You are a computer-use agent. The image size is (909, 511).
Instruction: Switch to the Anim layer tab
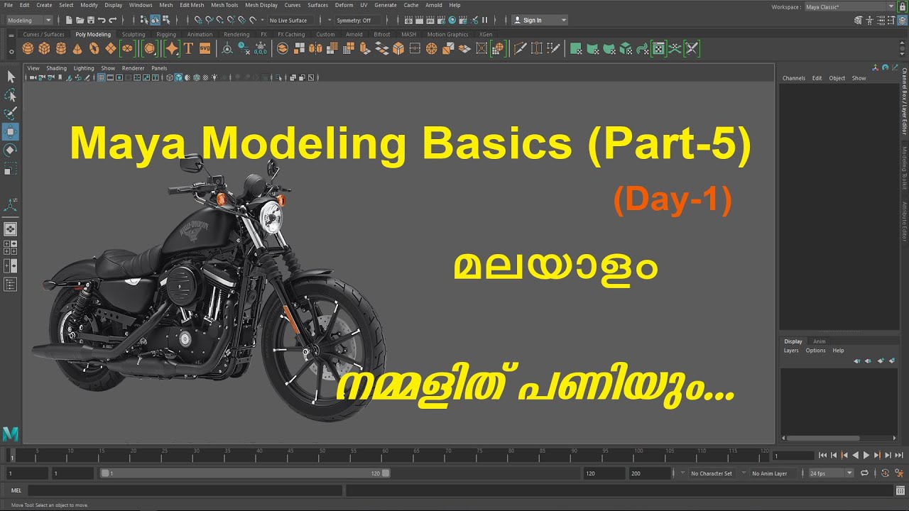click(x=820, y=341)
